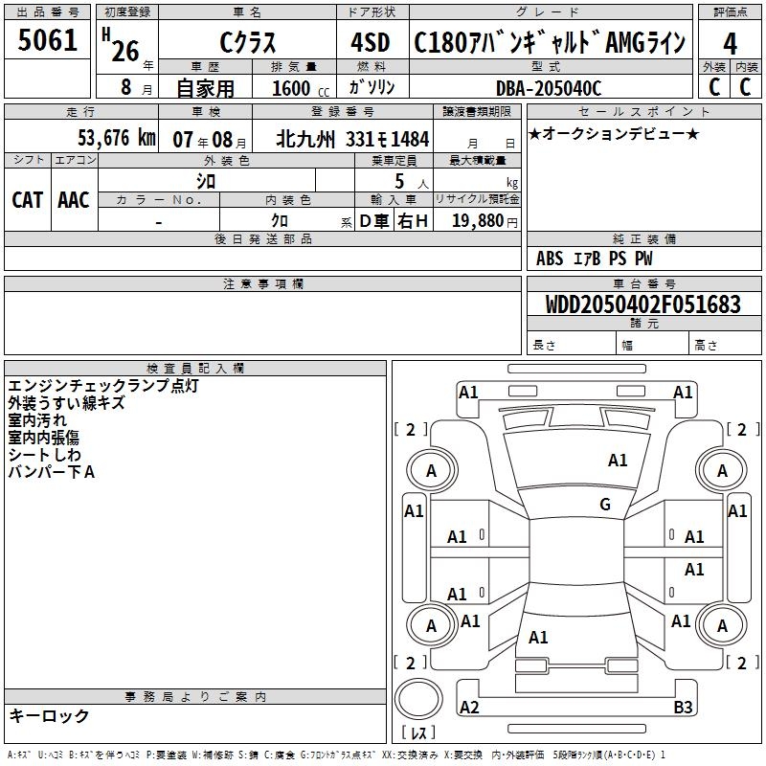The height and width of the screenshot is (766, 766).
Task: Click inspection expiry 07年08月
Action: (x=210, y=140)
